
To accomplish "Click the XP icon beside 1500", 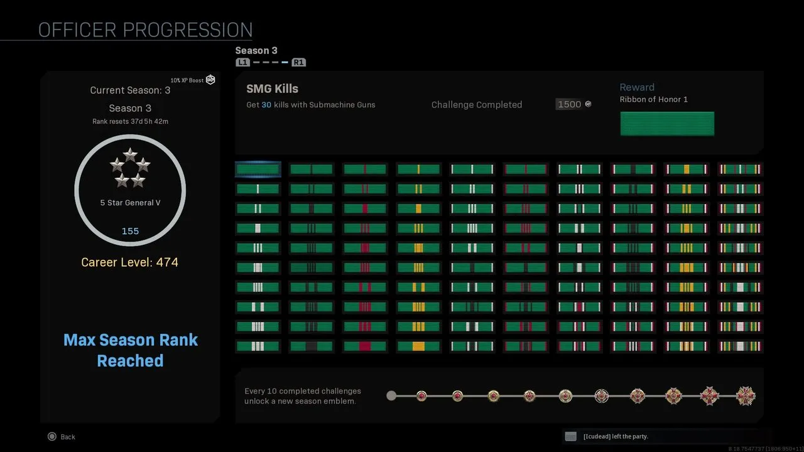I will click(x=588, y=104).
